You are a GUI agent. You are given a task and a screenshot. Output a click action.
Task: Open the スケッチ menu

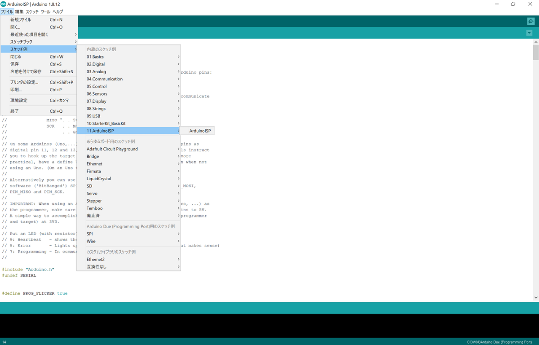coord(32,11)
